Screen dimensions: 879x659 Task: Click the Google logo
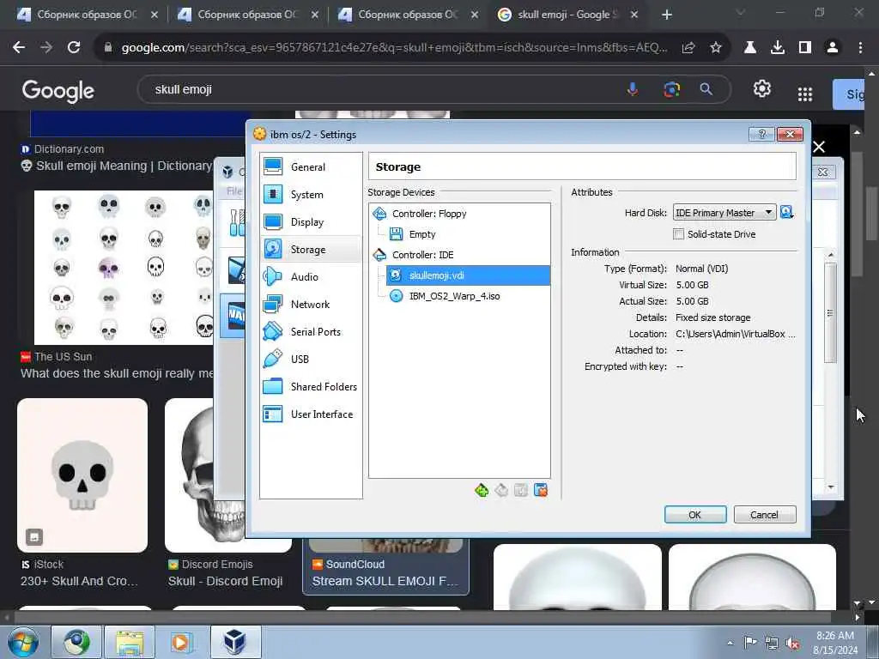click(58, 90)
